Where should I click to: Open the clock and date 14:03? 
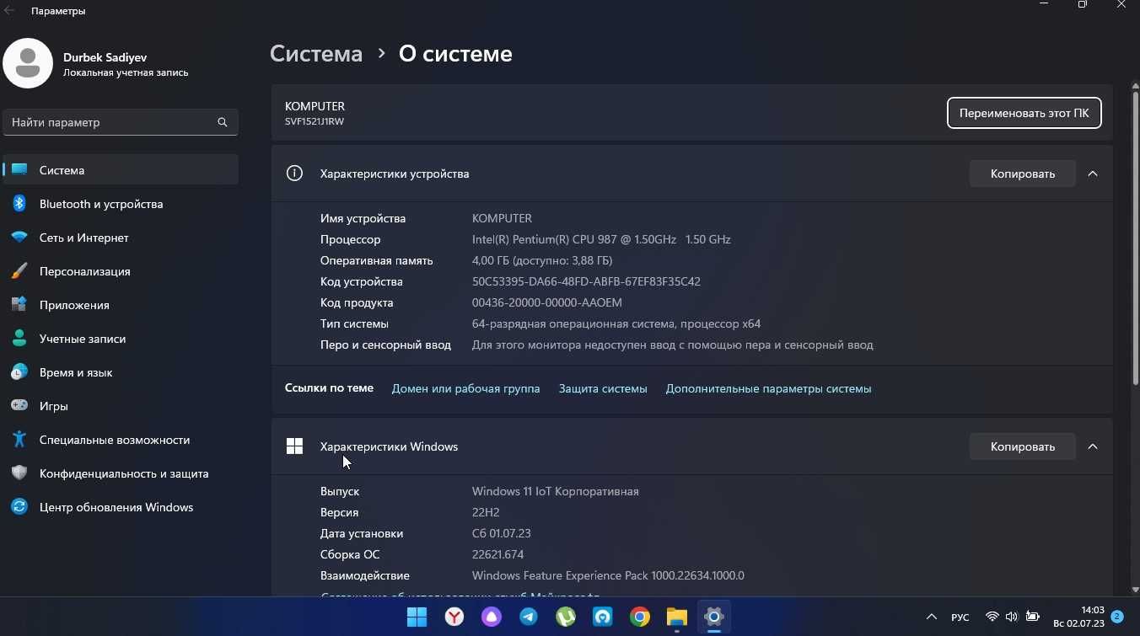[x=1078, y=617]
